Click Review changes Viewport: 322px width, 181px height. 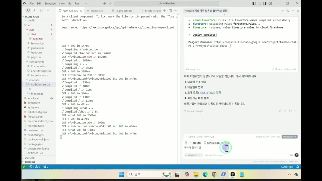pos(194,111)
